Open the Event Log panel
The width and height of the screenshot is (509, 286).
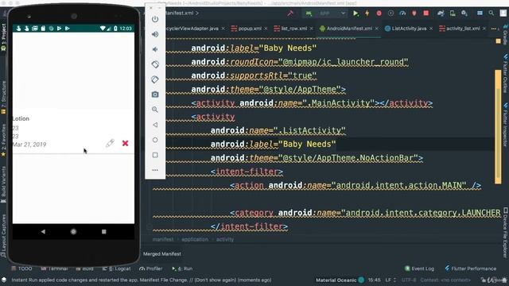pyautogui.click(x=419, y=269)
